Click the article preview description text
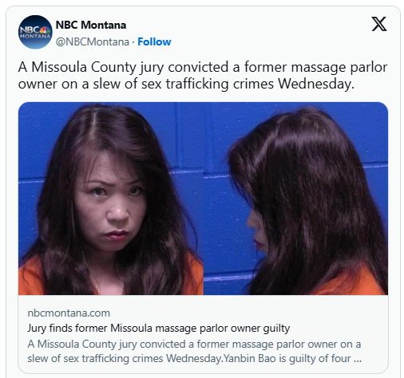 [194, 351]
